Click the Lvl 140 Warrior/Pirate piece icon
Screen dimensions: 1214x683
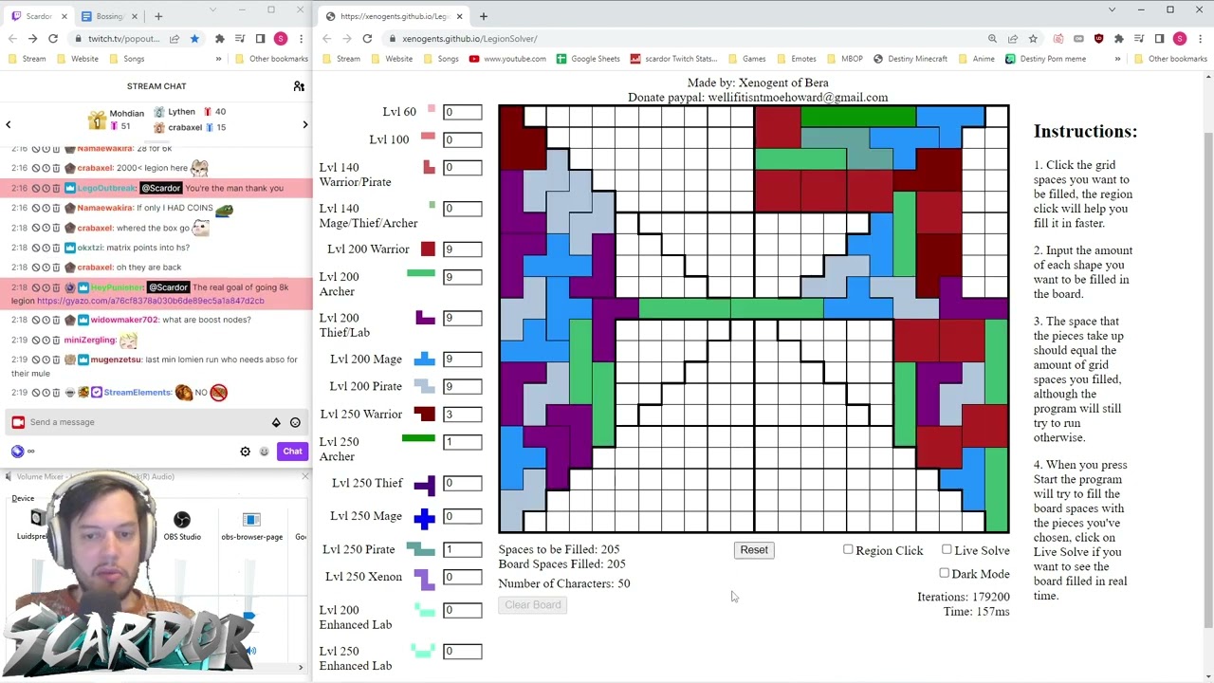tap(429, 167)
